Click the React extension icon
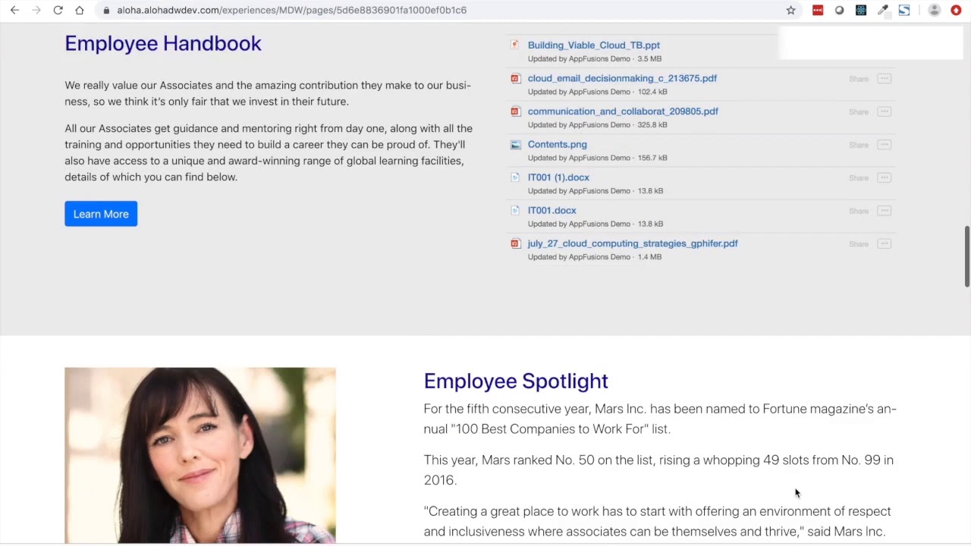The width and height of the screenshot is (971, 546). (x=861, y=10)
